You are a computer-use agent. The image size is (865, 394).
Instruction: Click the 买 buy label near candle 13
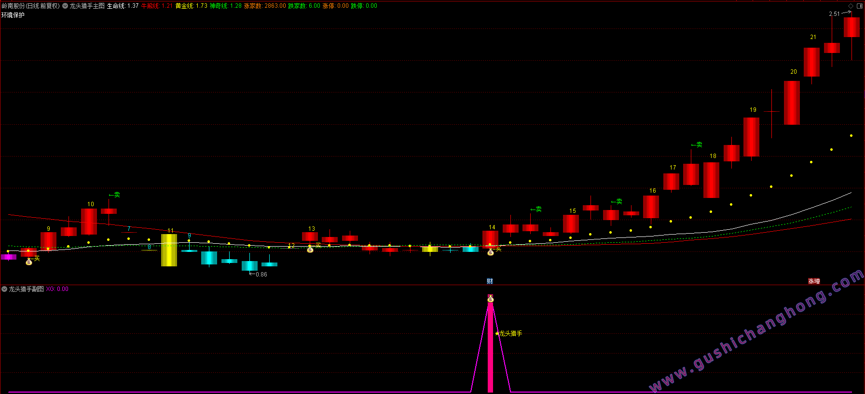(318, 245)
